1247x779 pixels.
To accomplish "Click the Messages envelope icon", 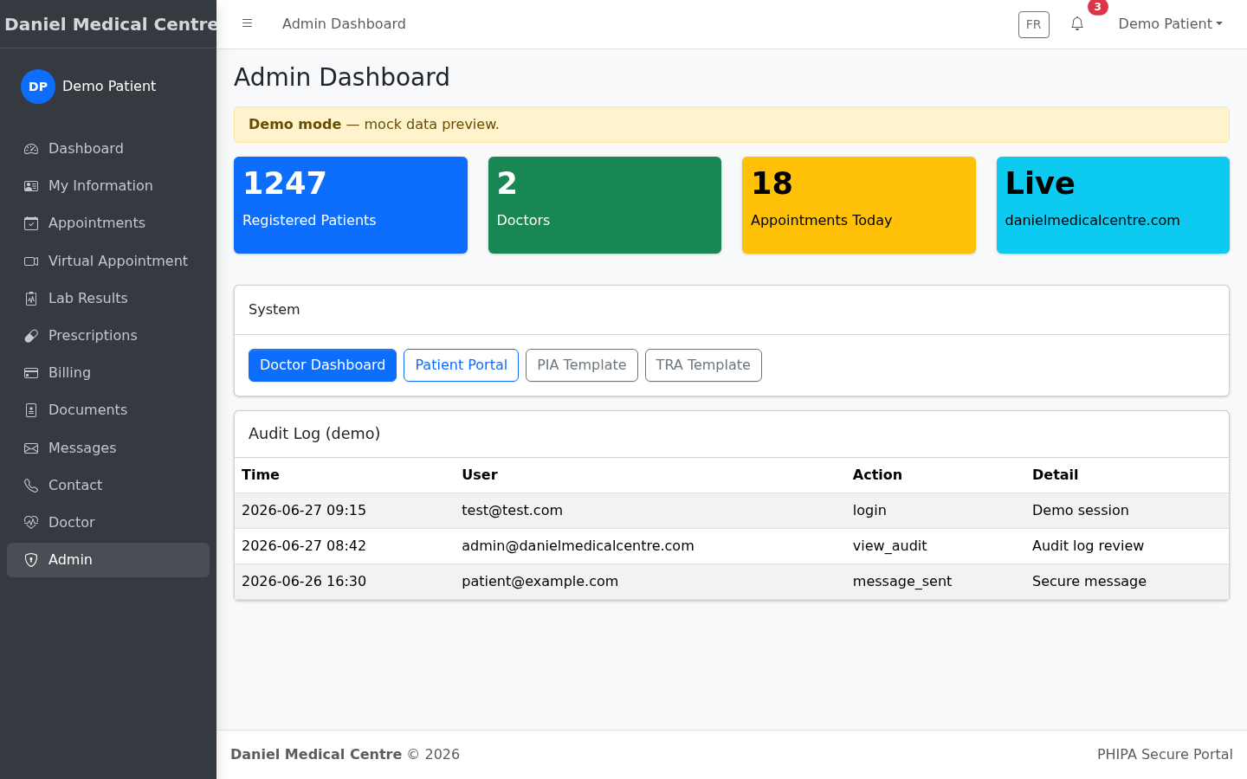I will [x=31, y=448].
